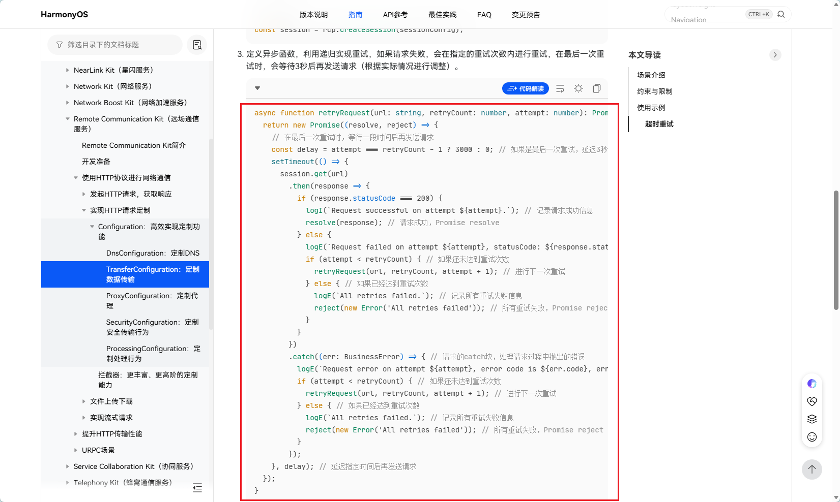This screenshot has height=502, width=840.
Task: Expand Network Kit tree node
Action: (x=67, y=86)
